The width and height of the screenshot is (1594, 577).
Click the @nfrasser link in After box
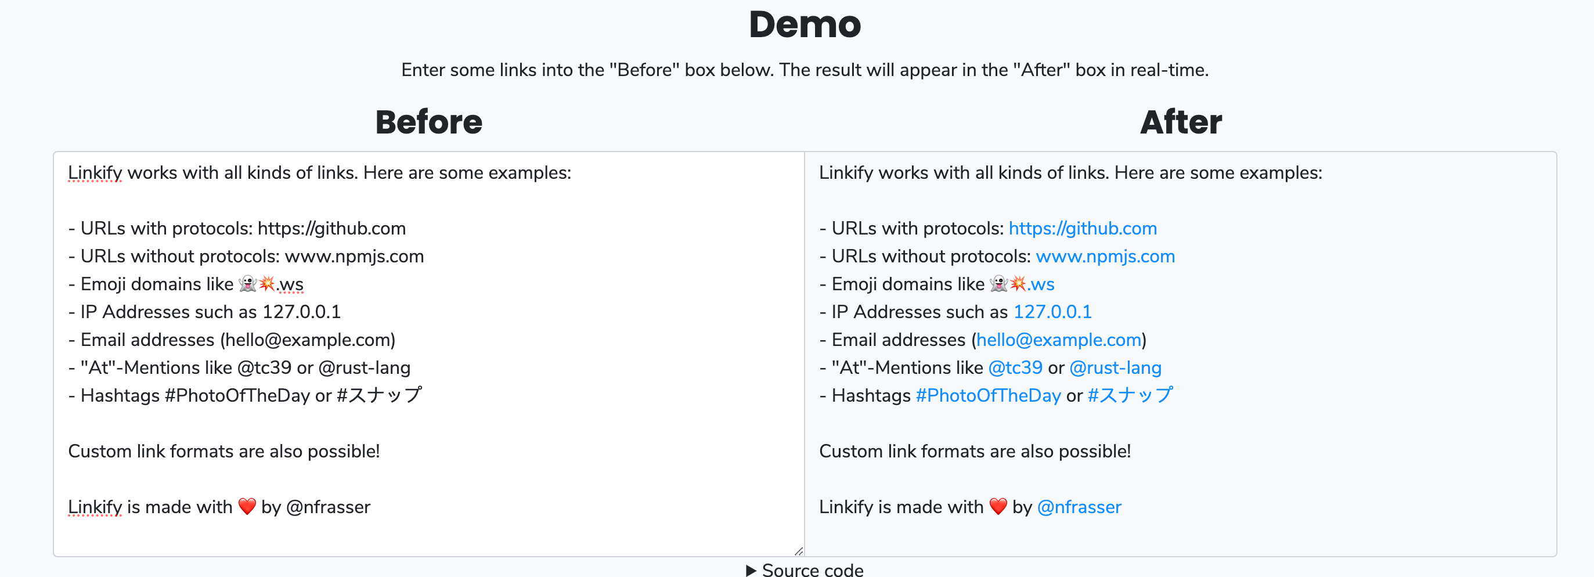1079,507
